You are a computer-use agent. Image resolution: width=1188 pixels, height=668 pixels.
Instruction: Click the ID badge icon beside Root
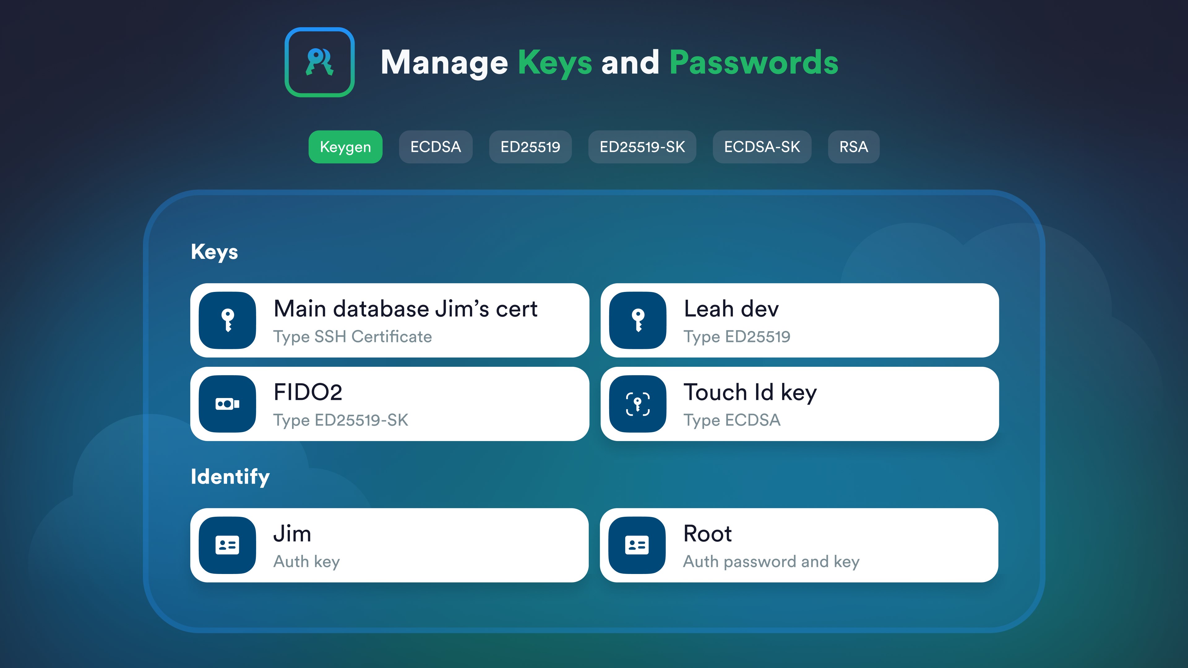click(637, 545)
